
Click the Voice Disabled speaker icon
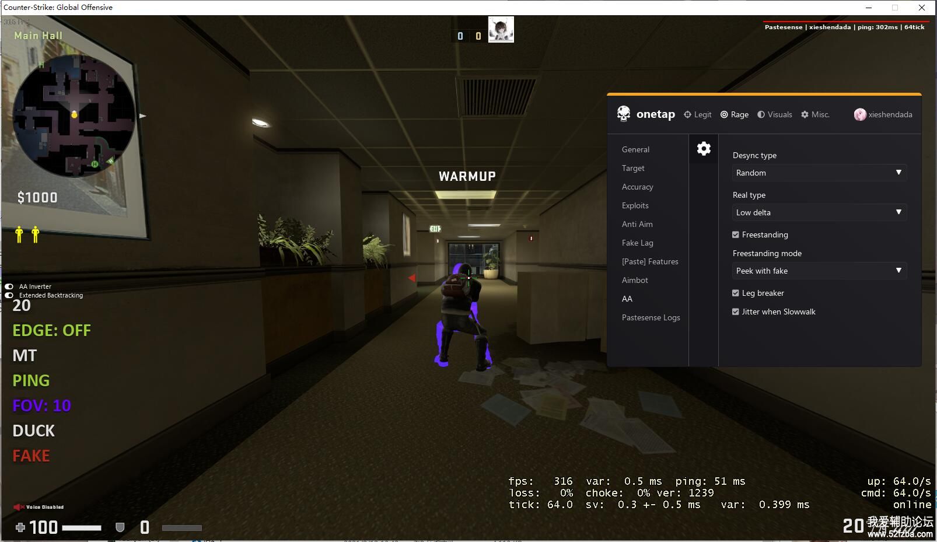point(19,507)
